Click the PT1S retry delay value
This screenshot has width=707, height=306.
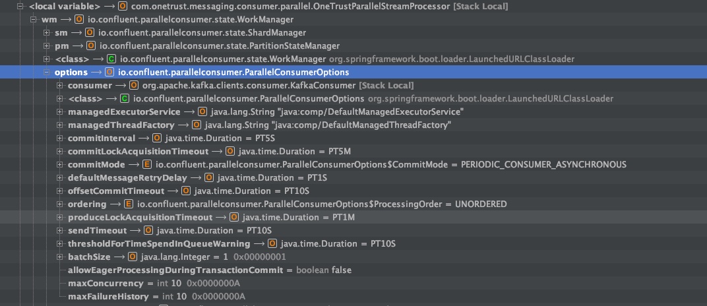point(317,178)
